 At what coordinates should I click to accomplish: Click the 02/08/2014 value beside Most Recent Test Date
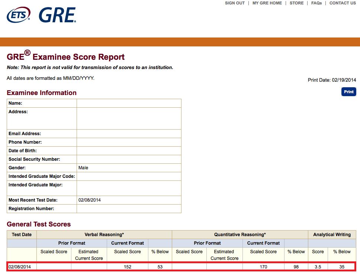click(x=90, y=200)
